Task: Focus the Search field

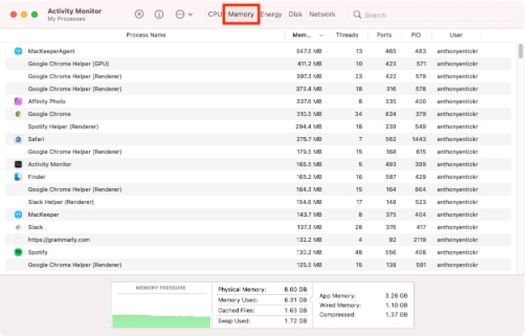Action: (434, 15)
